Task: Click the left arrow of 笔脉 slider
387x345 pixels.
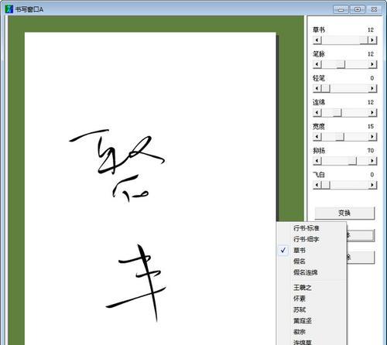Action: pyautogui.click(x=317, y=64)
